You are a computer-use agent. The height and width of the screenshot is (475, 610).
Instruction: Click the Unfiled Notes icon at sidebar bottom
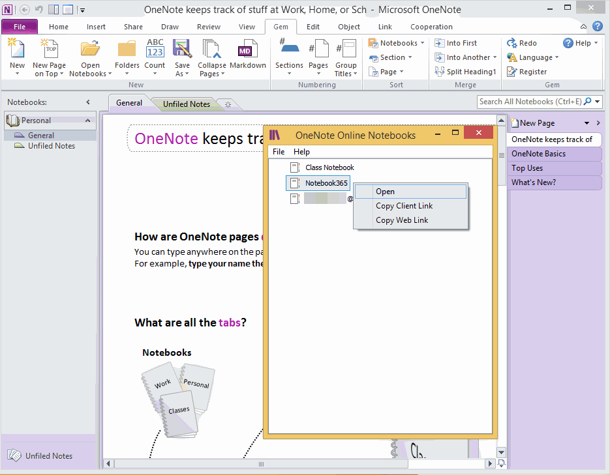click(x=14, y=455)
